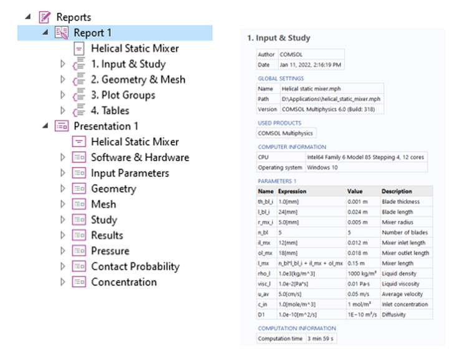Select the Mesh slide in Presentation 1
449x351 pixels.
click(103, 204)
